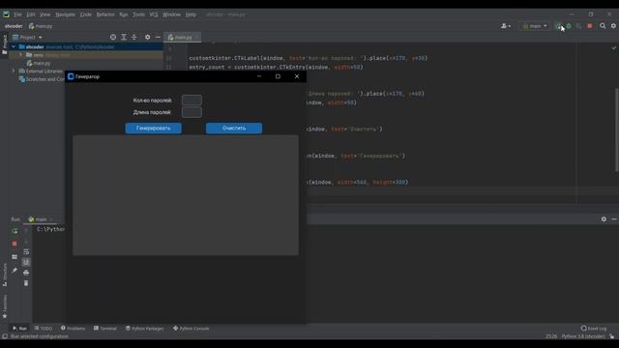Close the main.py editor tab

[196, 37]
